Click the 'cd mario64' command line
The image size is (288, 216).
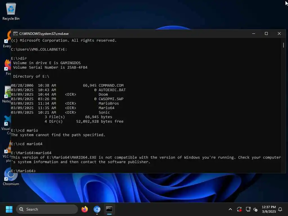click(27, 144)
